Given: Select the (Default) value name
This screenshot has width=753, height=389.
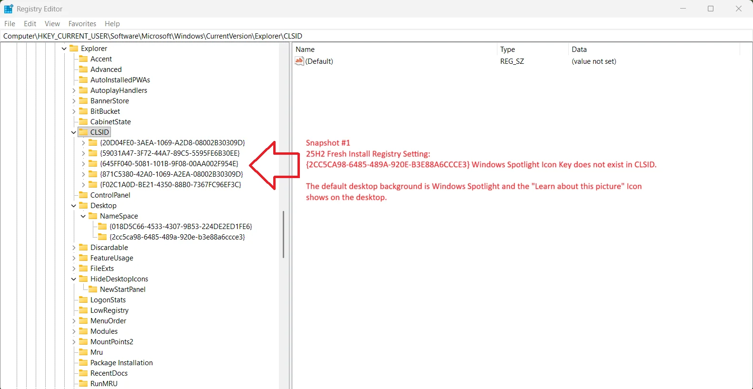Looking at the screenshot, I should coord(319,61).
